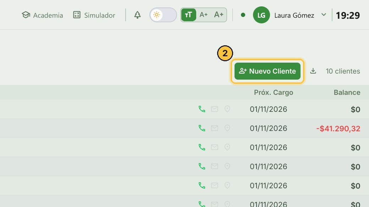Download the clients list
369x207 pixels.
click(x=313, y=71)
